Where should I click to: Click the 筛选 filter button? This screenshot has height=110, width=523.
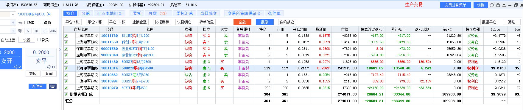pos(511,22)
